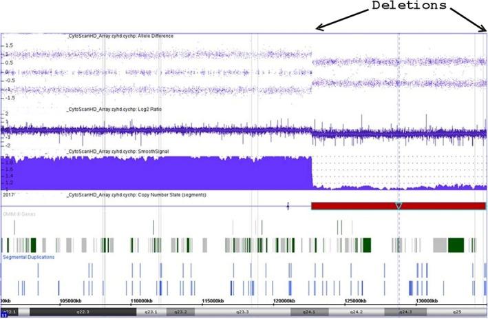The height and width of the screenshot is (319, 488).
Task: Select cytoband q23.3
Action: [x=242, y=312]
